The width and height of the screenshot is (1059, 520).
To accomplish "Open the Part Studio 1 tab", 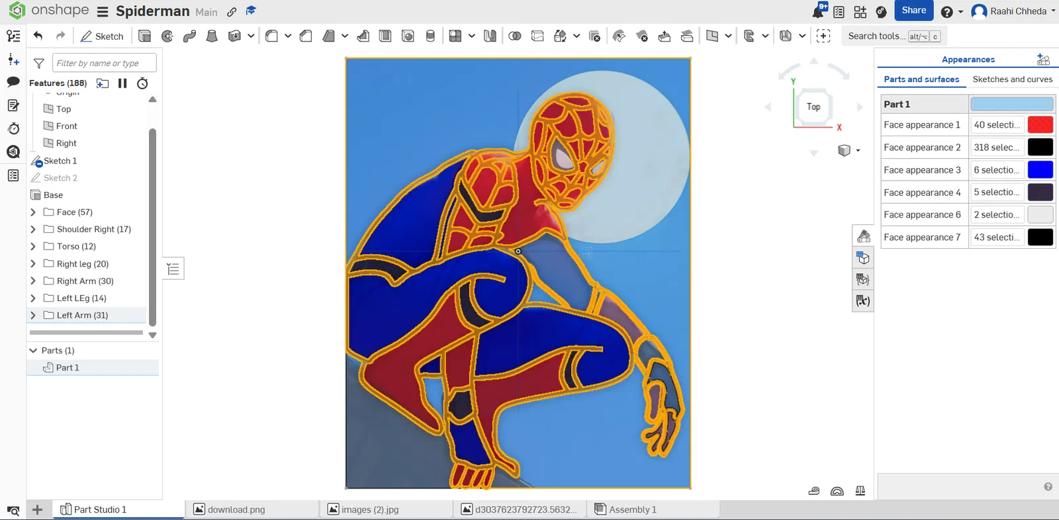I will [x=118, y=509].
